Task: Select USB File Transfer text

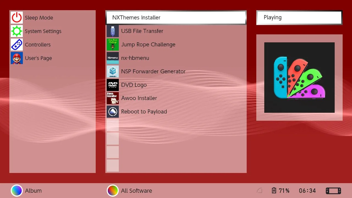Action: [142, 31]
